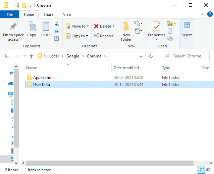Click in the Search Chrome field
The image size is (214, 174).
185,56
